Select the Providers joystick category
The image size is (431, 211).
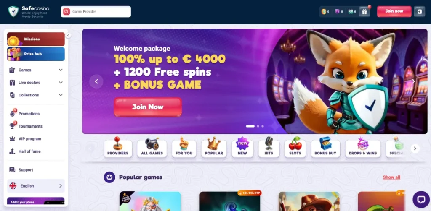[x=118, y=147]
